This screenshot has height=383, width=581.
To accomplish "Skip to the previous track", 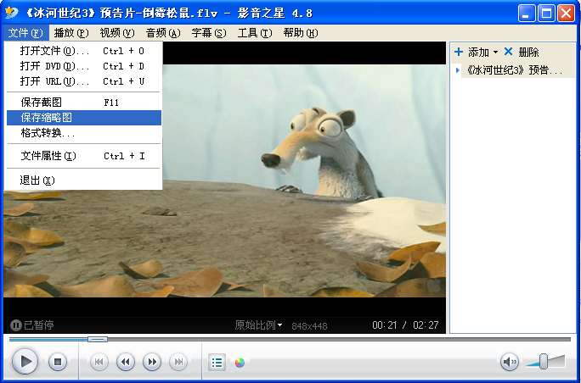I will (x=99, y=363).
